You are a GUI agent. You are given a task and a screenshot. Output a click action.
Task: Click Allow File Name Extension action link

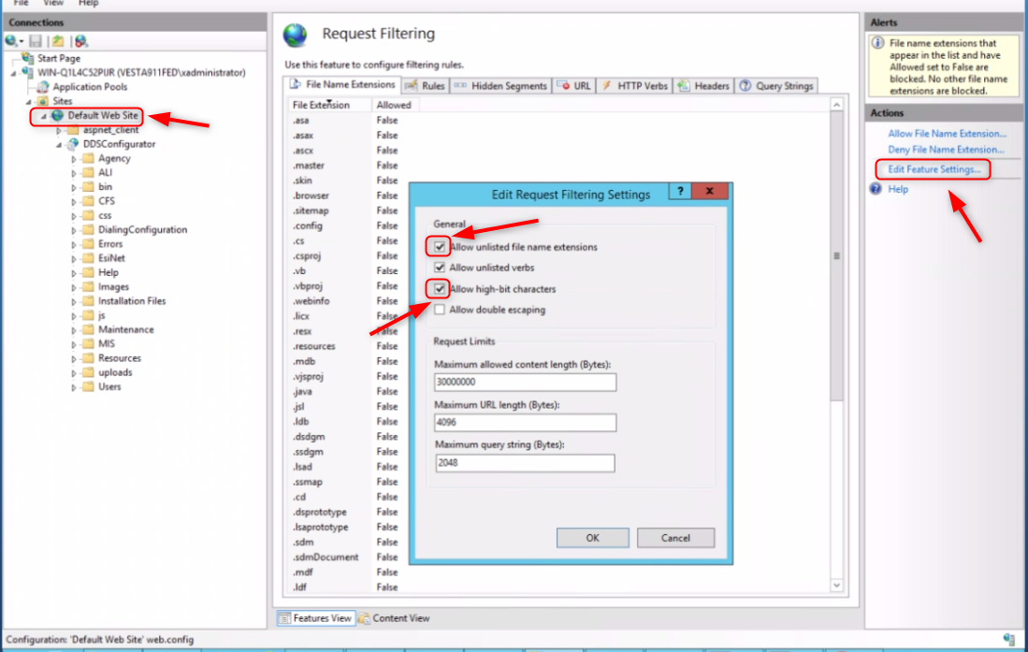[947, 133]
